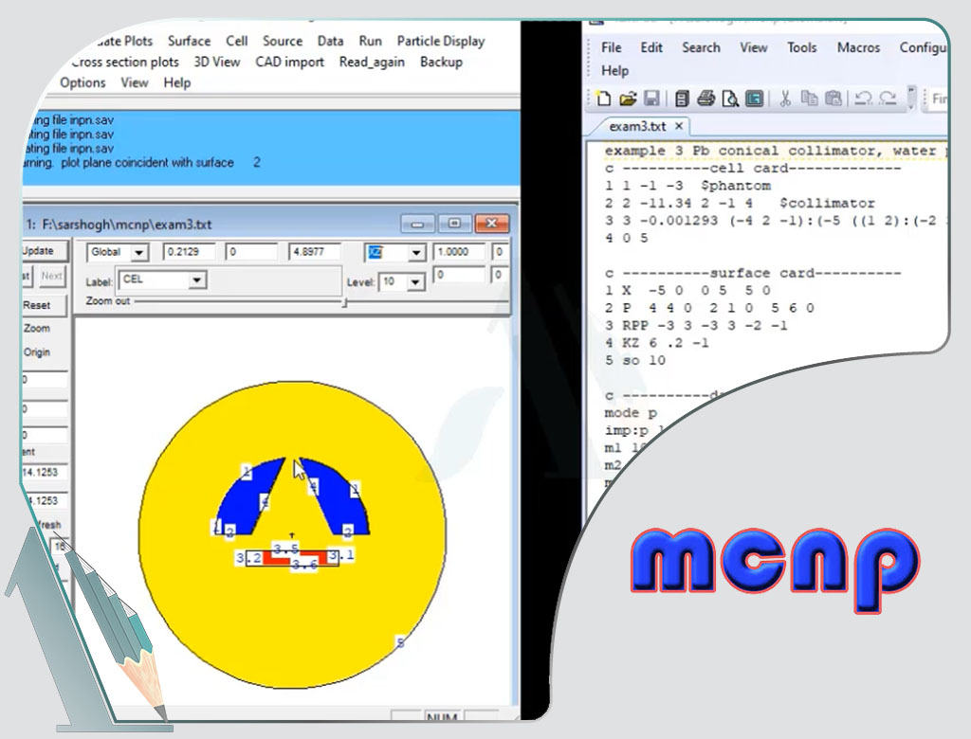
Task: Click the Save floppy disk icon
Action: [x=651, y=98]
